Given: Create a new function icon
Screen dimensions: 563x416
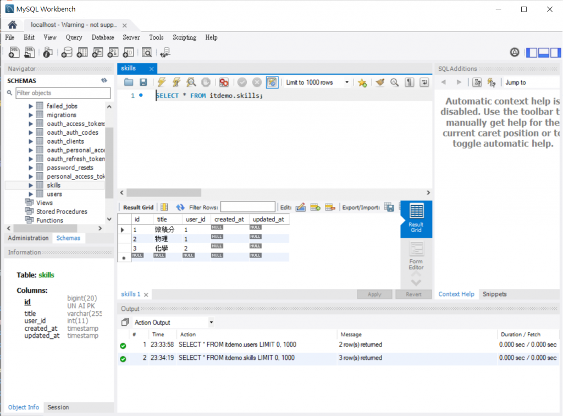Looking at the screenshot, I should (129, 52).
